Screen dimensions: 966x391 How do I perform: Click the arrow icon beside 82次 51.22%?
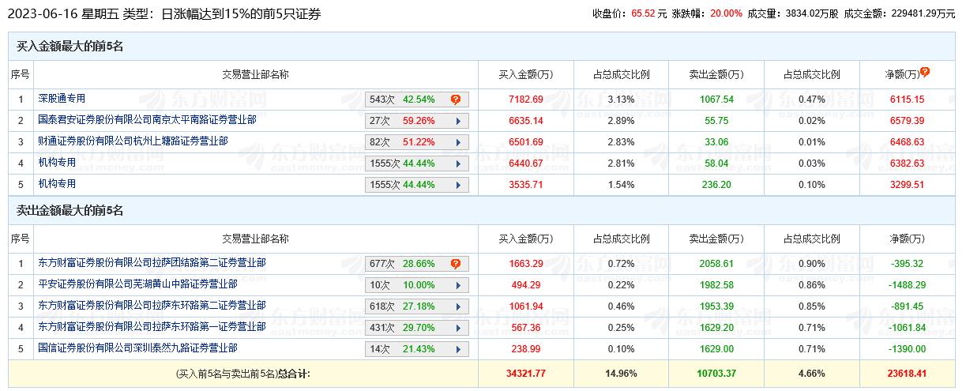[x=457, y=142]
